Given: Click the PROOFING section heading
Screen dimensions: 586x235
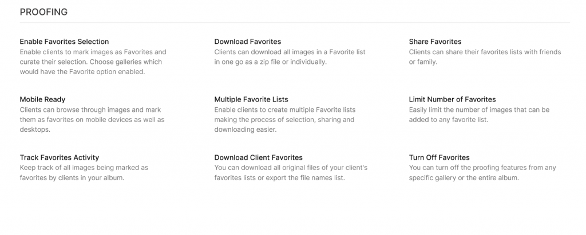Looking at the screenshot, I should click(x=43, y=12).
